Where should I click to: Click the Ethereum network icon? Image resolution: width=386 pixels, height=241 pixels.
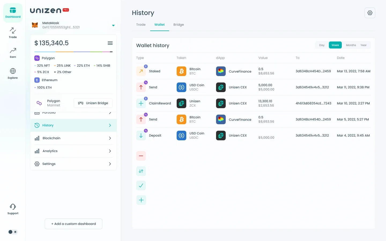point(37,80)
